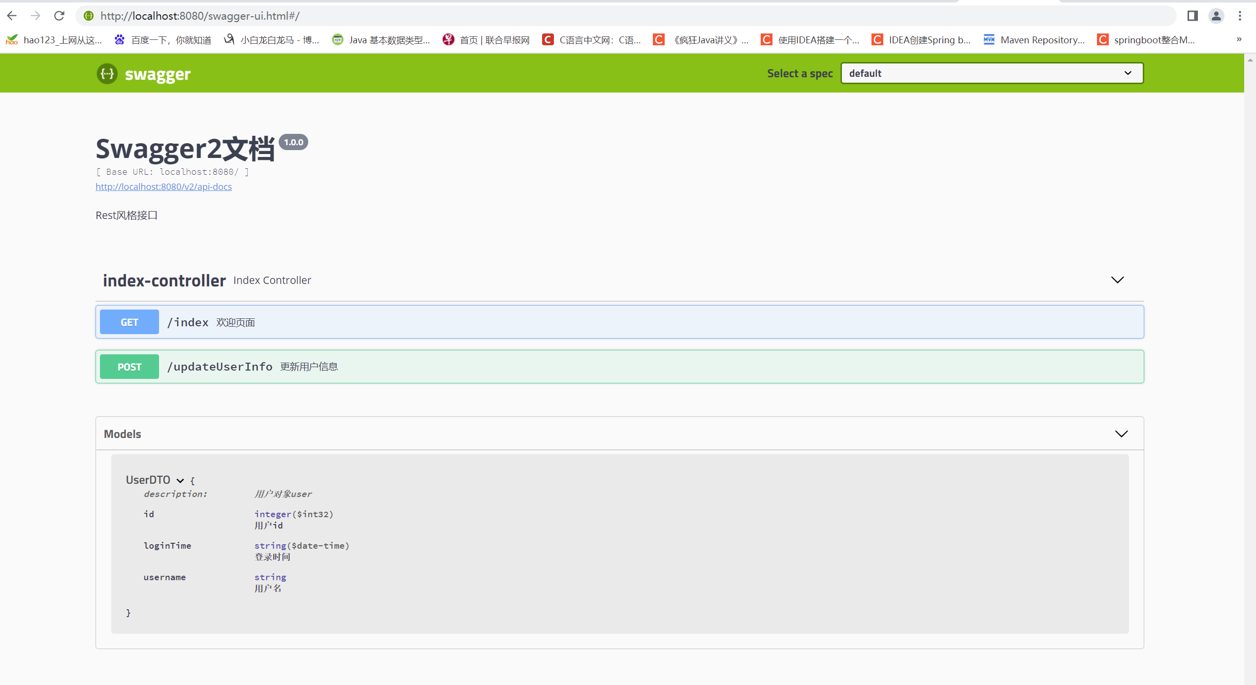Show hidden bookmarks via the overflow chevron

[x=1239, y=39]
